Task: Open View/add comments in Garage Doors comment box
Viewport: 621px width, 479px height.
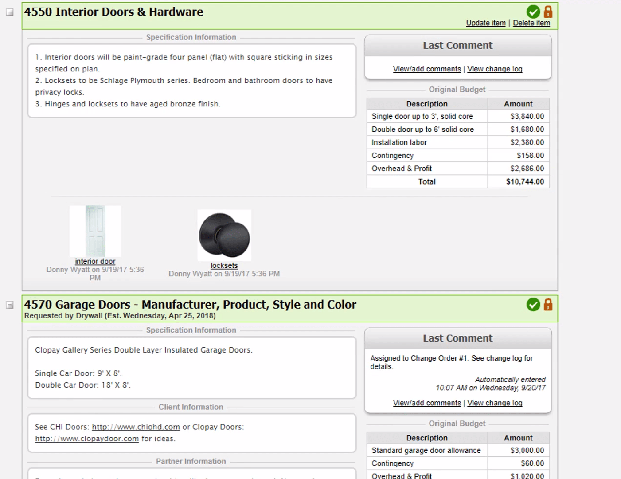Action: pos(427,403)
